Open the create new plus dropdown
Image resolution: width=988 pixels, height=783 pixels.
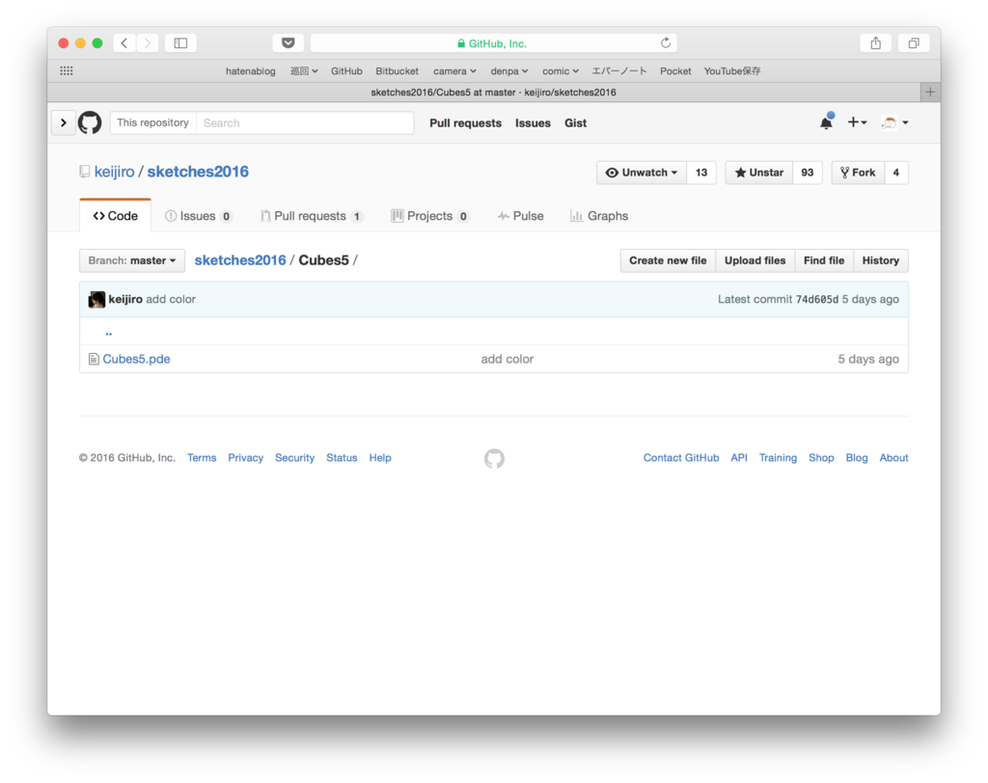tap(857, 122)
